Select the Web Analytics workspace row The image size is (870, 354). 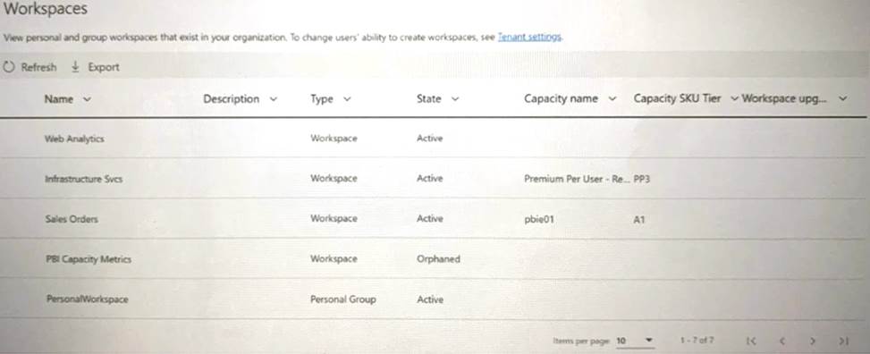[433, 139]
